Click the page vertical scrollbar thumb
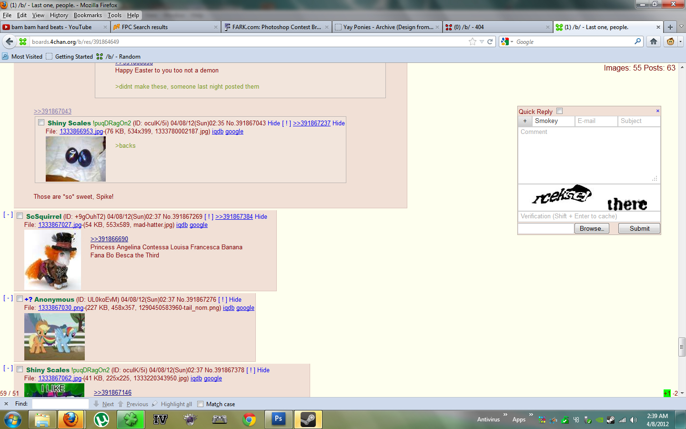This screenshot has height=429, width=686. pyautogui.click(x=682, y=347)
